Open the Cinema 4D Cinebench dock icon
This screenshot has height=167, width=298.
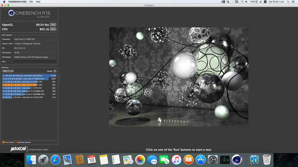tap(237, 160)
